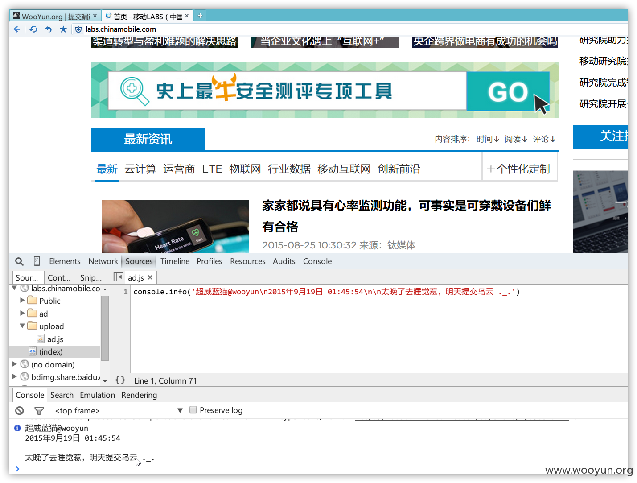Bookmark page with the star icon

pos(63,29)
